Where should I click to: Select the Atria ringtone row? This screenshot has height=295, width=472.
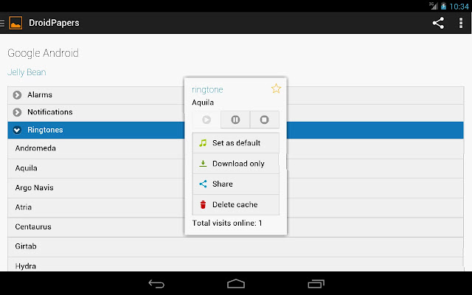point(97,208)
